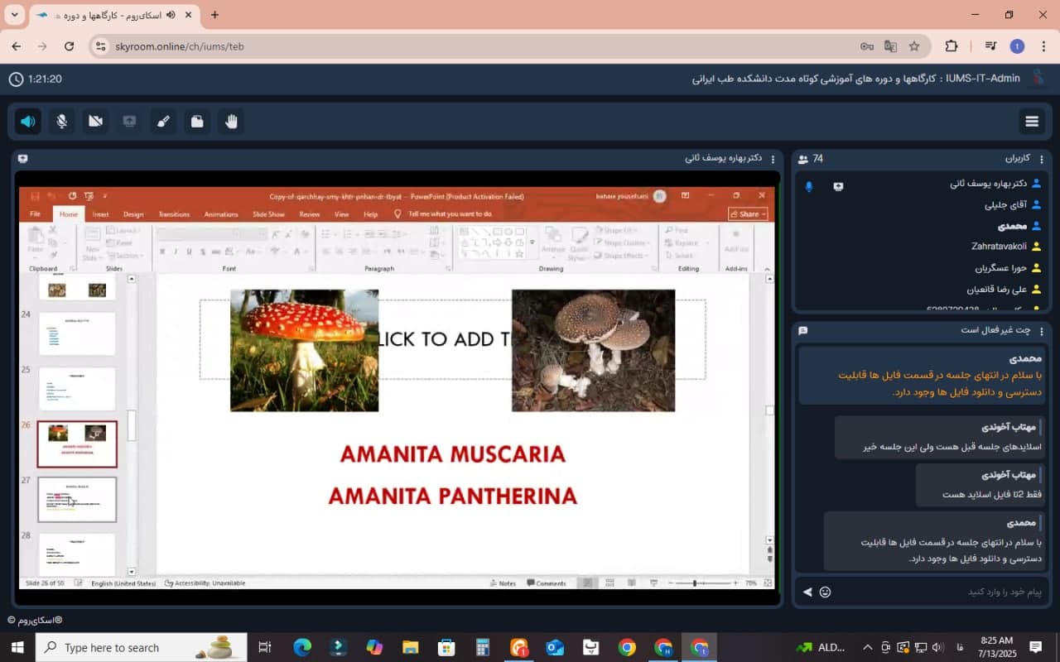Send the chat message with arrow icon
Viewport: 1060px width, 662px height.
point(807,592)
